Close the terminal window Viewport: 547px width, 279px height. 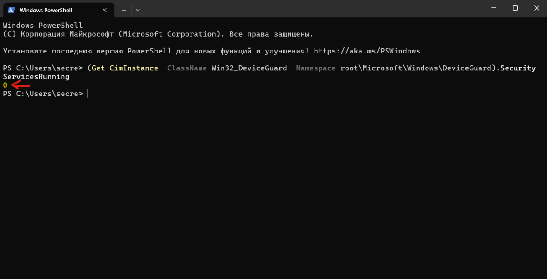pos(536,8)
